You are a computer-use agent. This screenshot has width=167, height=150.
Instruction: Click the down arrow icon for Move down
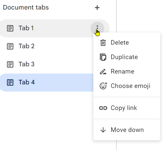tap(103, 130)
